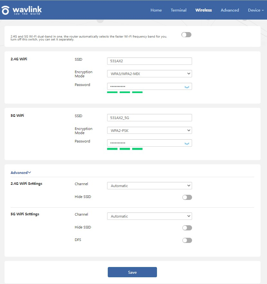Image resolution: width=267 pixels, height=284 pixels.
Task: Show the 2.4G WiFi password via eye icon
Action: [187, 87]
